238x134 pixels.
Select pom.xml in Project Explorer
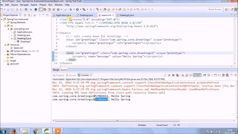(15, 64)
